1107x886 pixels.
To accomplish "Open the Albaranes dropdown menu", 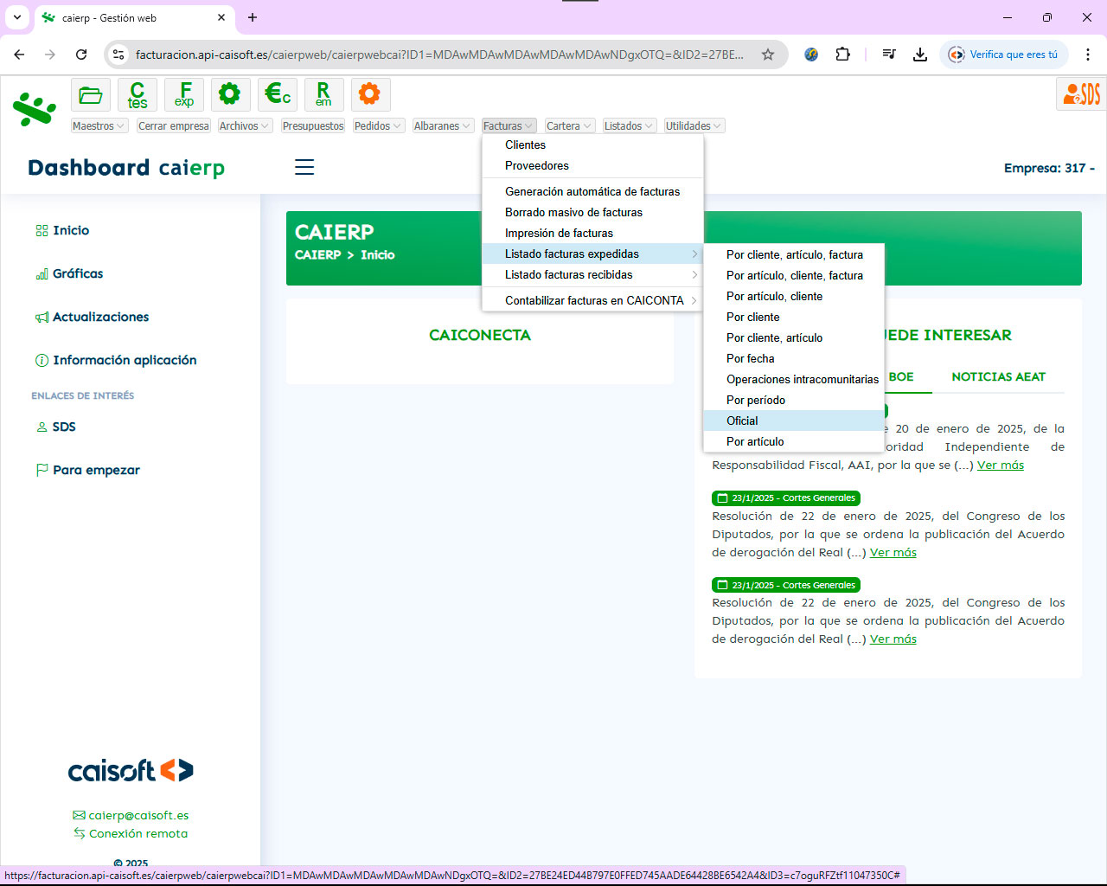I will point(443,126).
